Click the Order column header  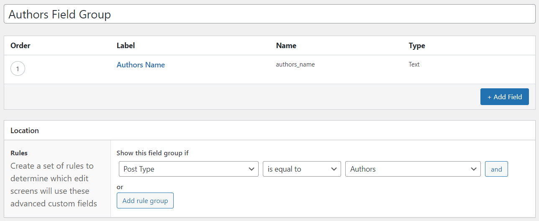click(x=21, y=46)
